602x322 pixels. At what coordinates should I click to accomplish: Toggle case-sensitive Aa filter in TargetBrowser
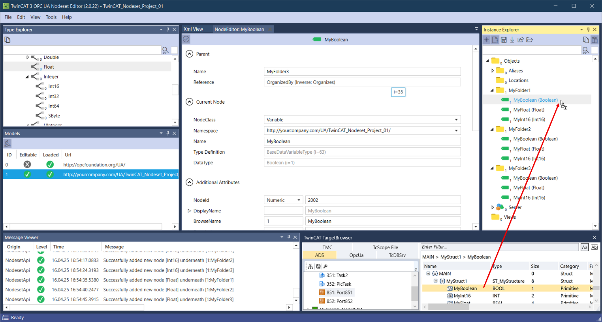click(585, 247)
